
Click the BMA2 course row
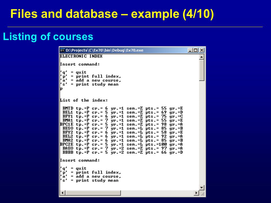(x=123, y=140)
